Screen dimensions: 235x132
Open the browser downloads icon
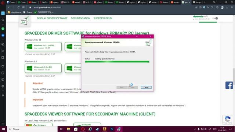tap(227, 7)
